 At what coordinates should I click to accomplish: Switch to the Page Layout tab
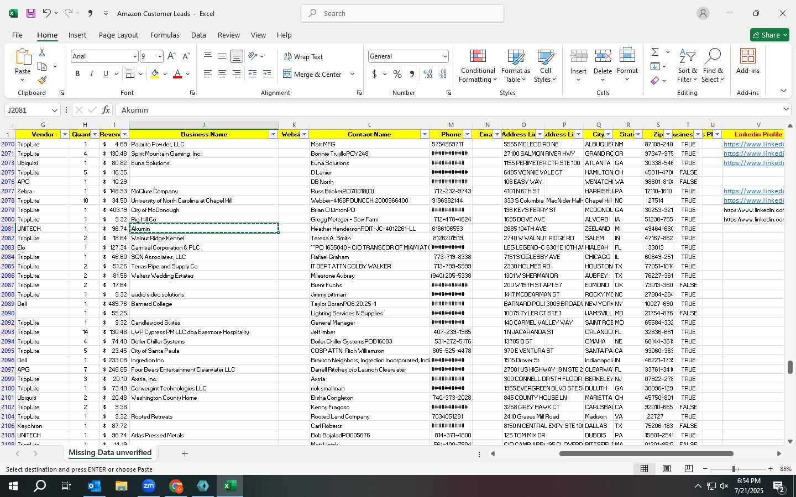pos(118,35)
